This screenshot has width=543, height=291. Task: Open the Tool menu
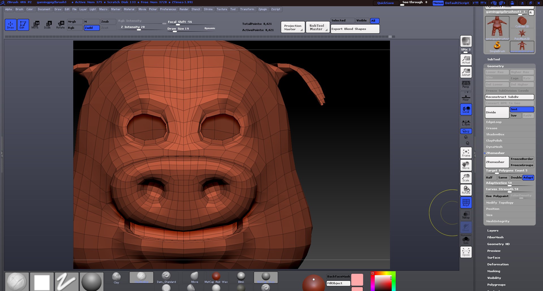point(233,9)
